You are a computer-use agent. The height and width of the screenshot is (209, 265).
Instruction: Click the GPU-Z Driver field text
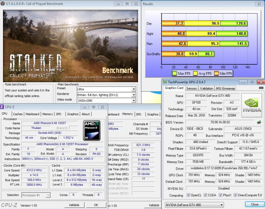coord(224,168)
